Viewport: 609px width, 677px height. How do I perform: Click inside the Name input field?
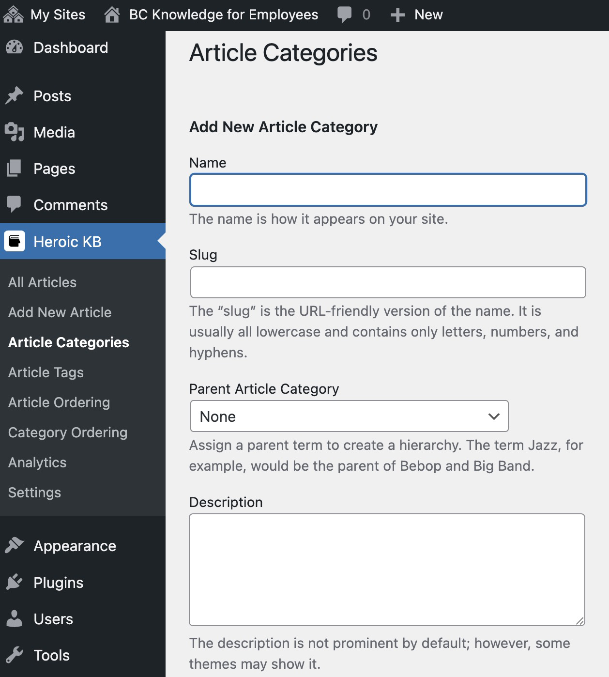(x=387, y=189)
